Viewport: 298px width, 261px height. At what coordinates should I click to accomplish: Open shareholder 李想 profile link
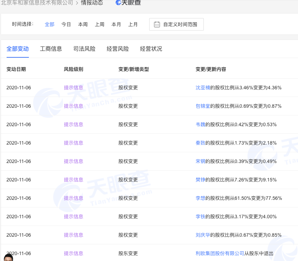200,198
